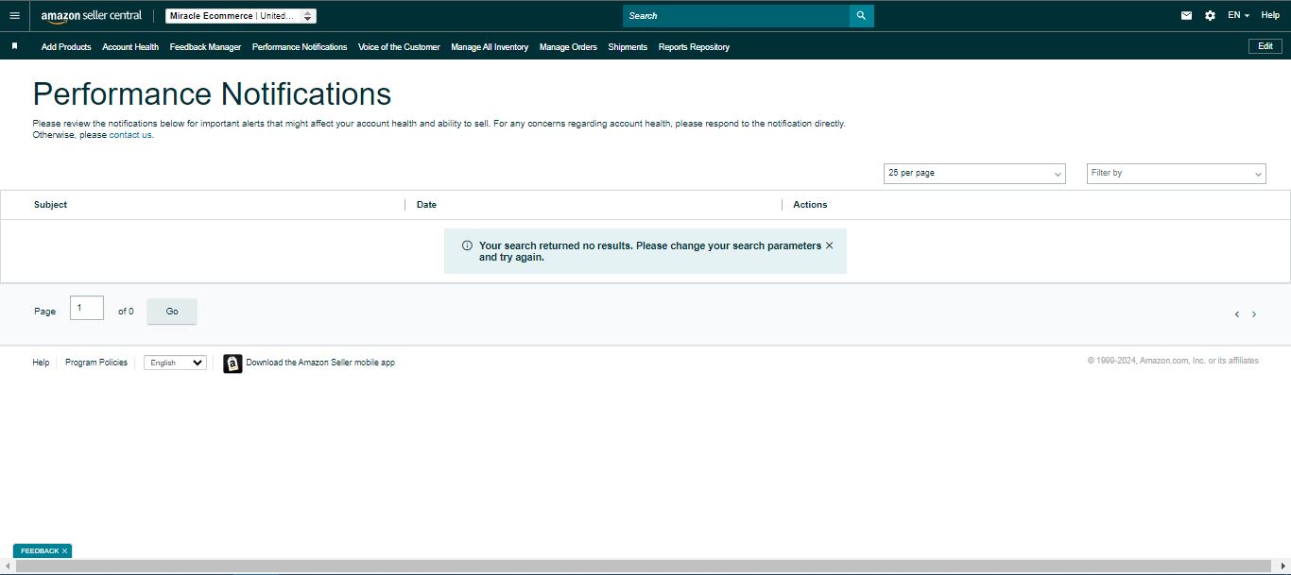The width and height of the screenshot is (1291, 575).
Task: Open the English footer language select
Action: tap(175, 363)
